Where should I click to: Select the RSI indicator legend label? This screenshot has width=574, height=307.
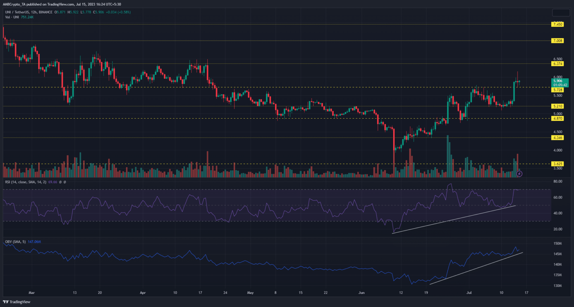(25, 182)
